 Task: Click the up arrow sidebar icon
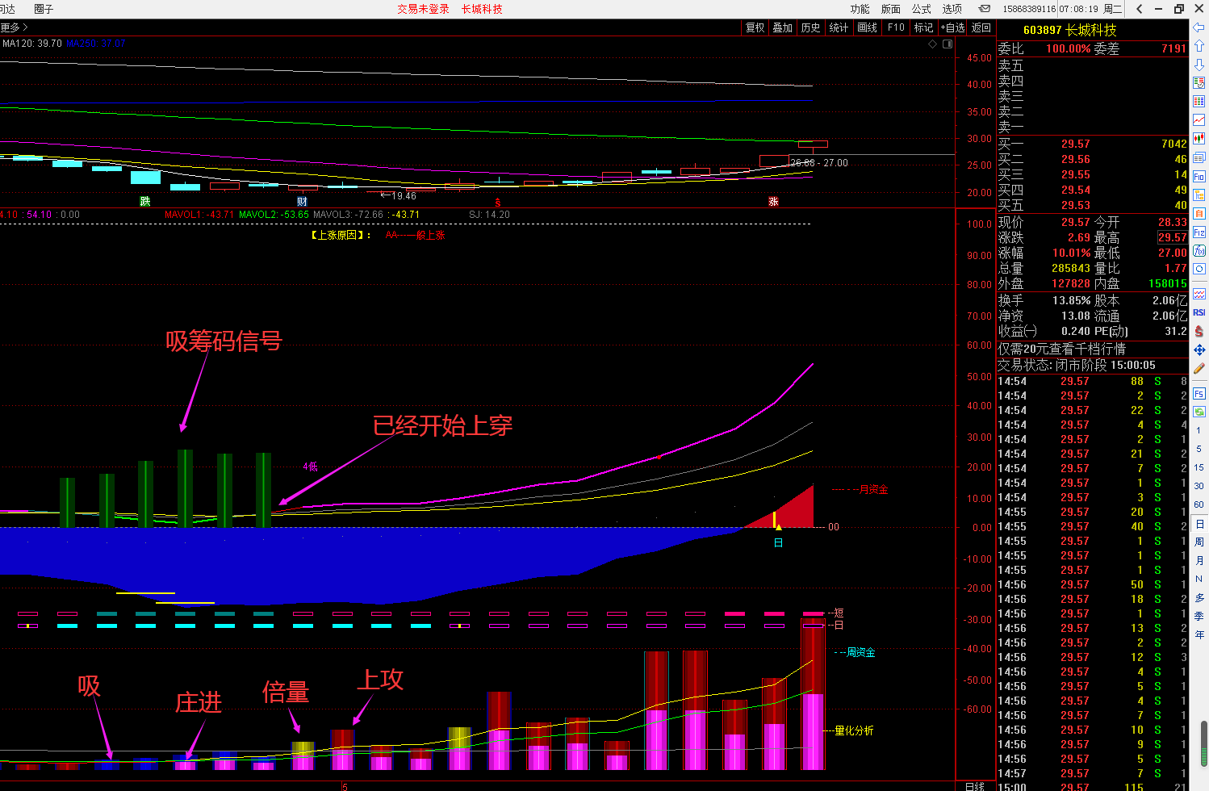(1199, 46)
